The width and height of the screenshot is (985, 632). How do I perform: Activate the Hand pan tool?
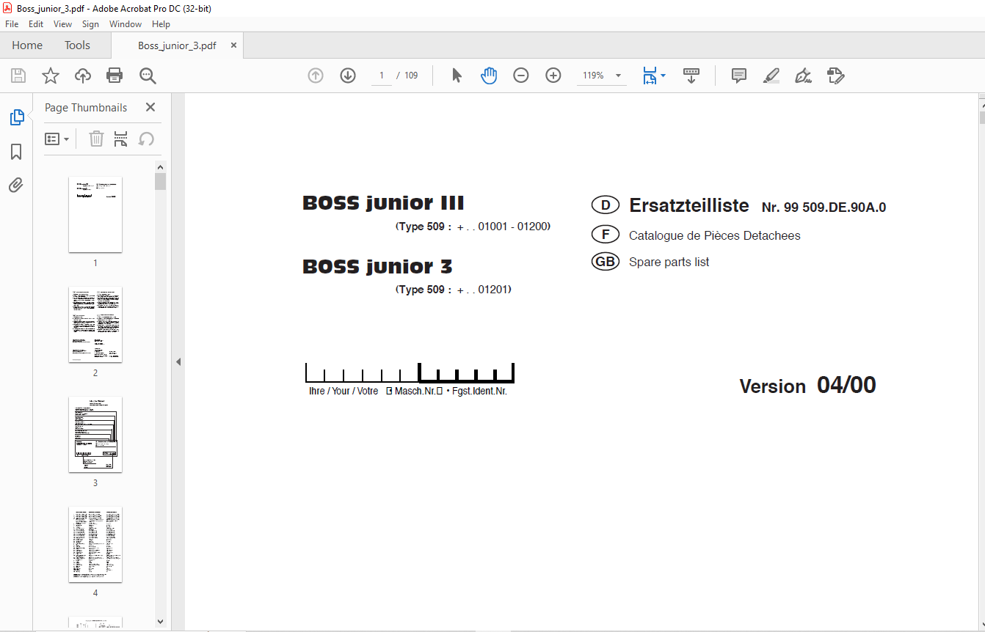(x=489, y=76)
